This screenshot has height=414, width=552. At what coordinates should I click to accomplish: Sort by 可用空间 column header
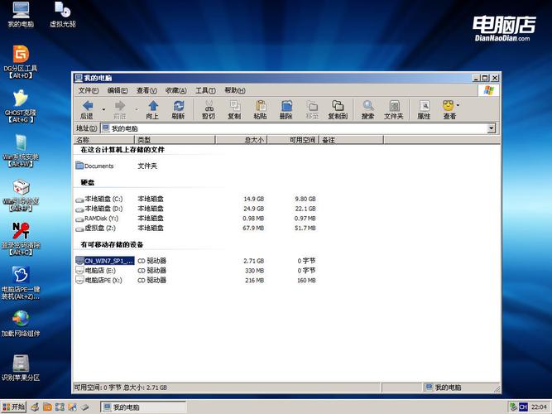pos(293,140)
